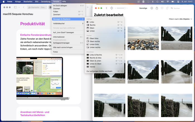Screen dimensions: 195x122
Task: Open Informationen menu entry
Action: point(68,37)
